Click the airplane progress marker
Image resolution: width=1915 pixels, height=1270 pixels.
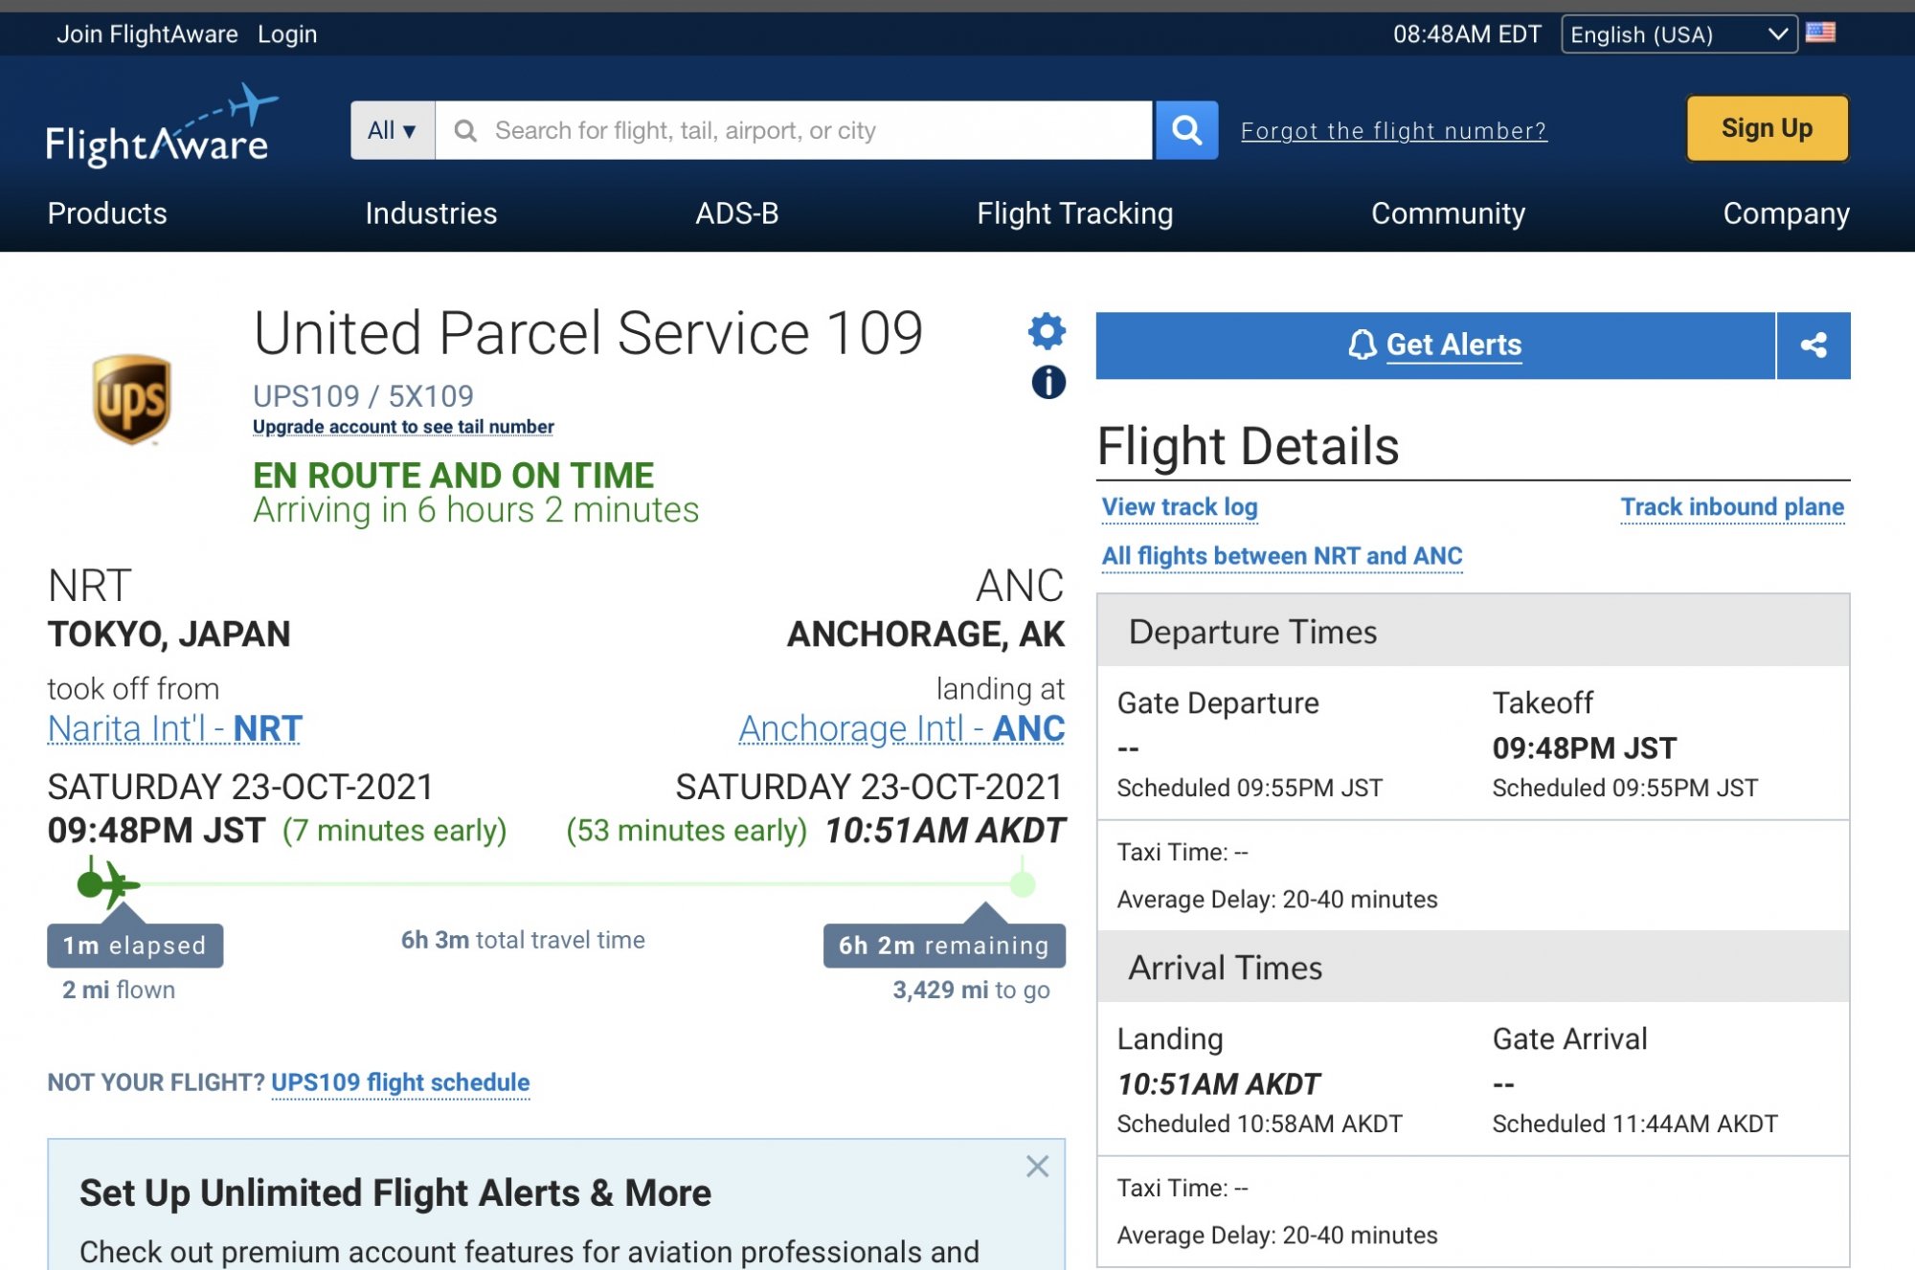(114, 884)
